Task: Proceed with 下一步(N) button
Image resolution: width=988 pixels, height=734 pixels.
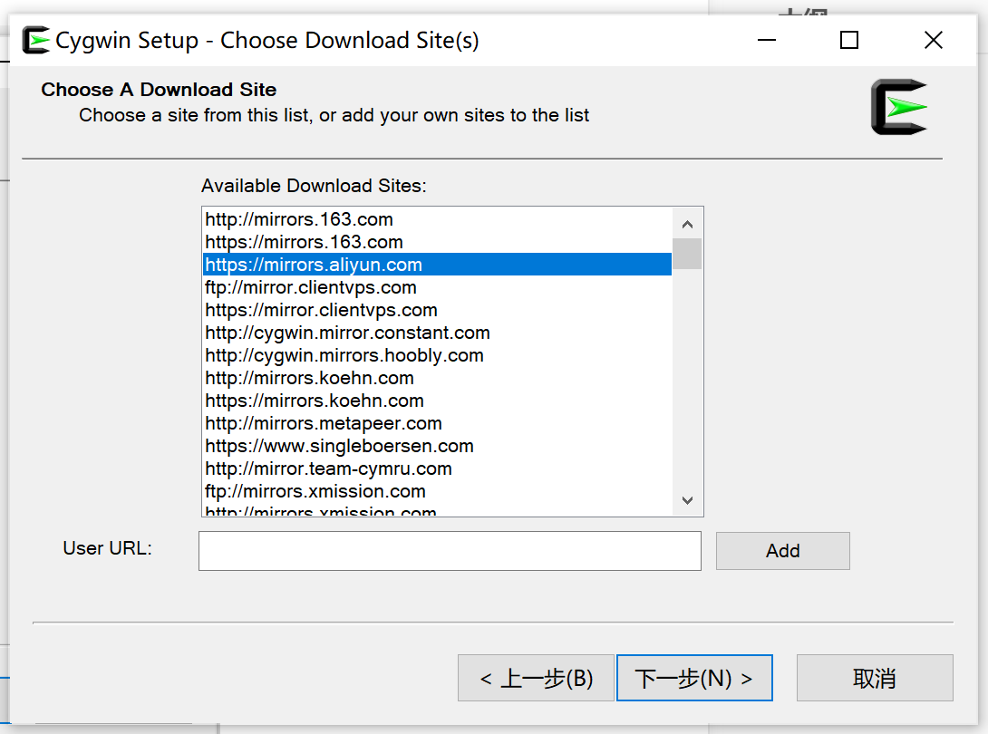Action: pos(694,678)
